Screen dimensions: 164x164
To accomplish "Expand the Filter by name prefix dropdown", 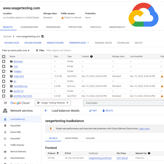I will pos(16,51).
